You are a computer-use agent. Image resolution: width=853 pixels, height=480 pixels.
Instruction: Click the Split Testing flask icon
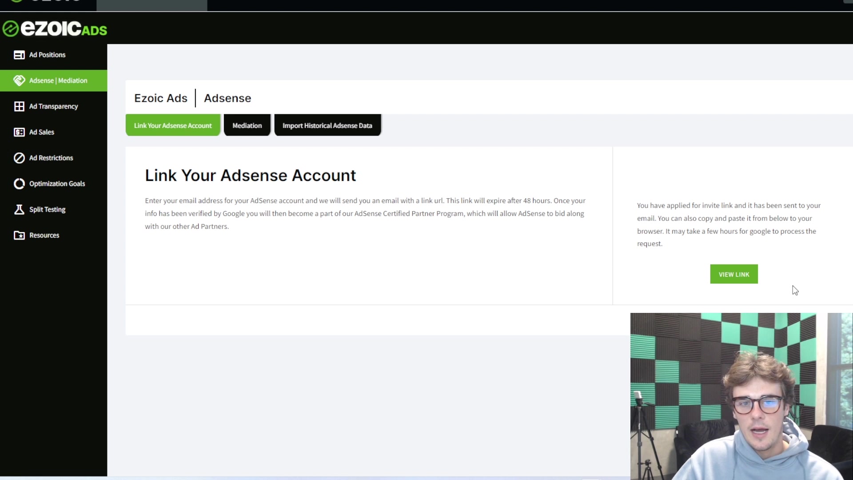point(19,210)
